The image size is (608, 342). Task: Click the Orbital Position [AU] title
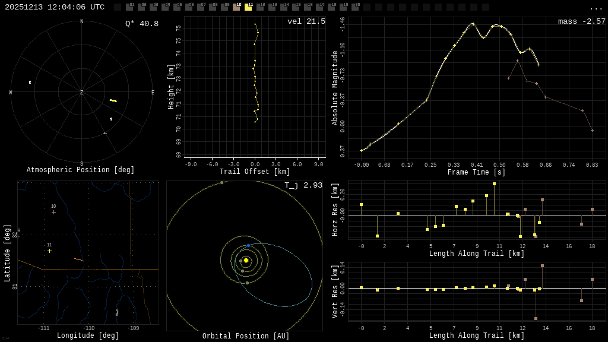246,336
